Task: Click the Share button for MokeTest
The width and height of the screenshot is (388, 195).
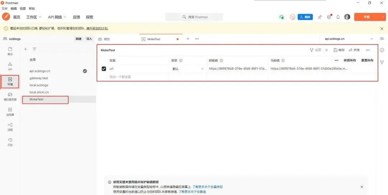Action: [x=354, y=50]
